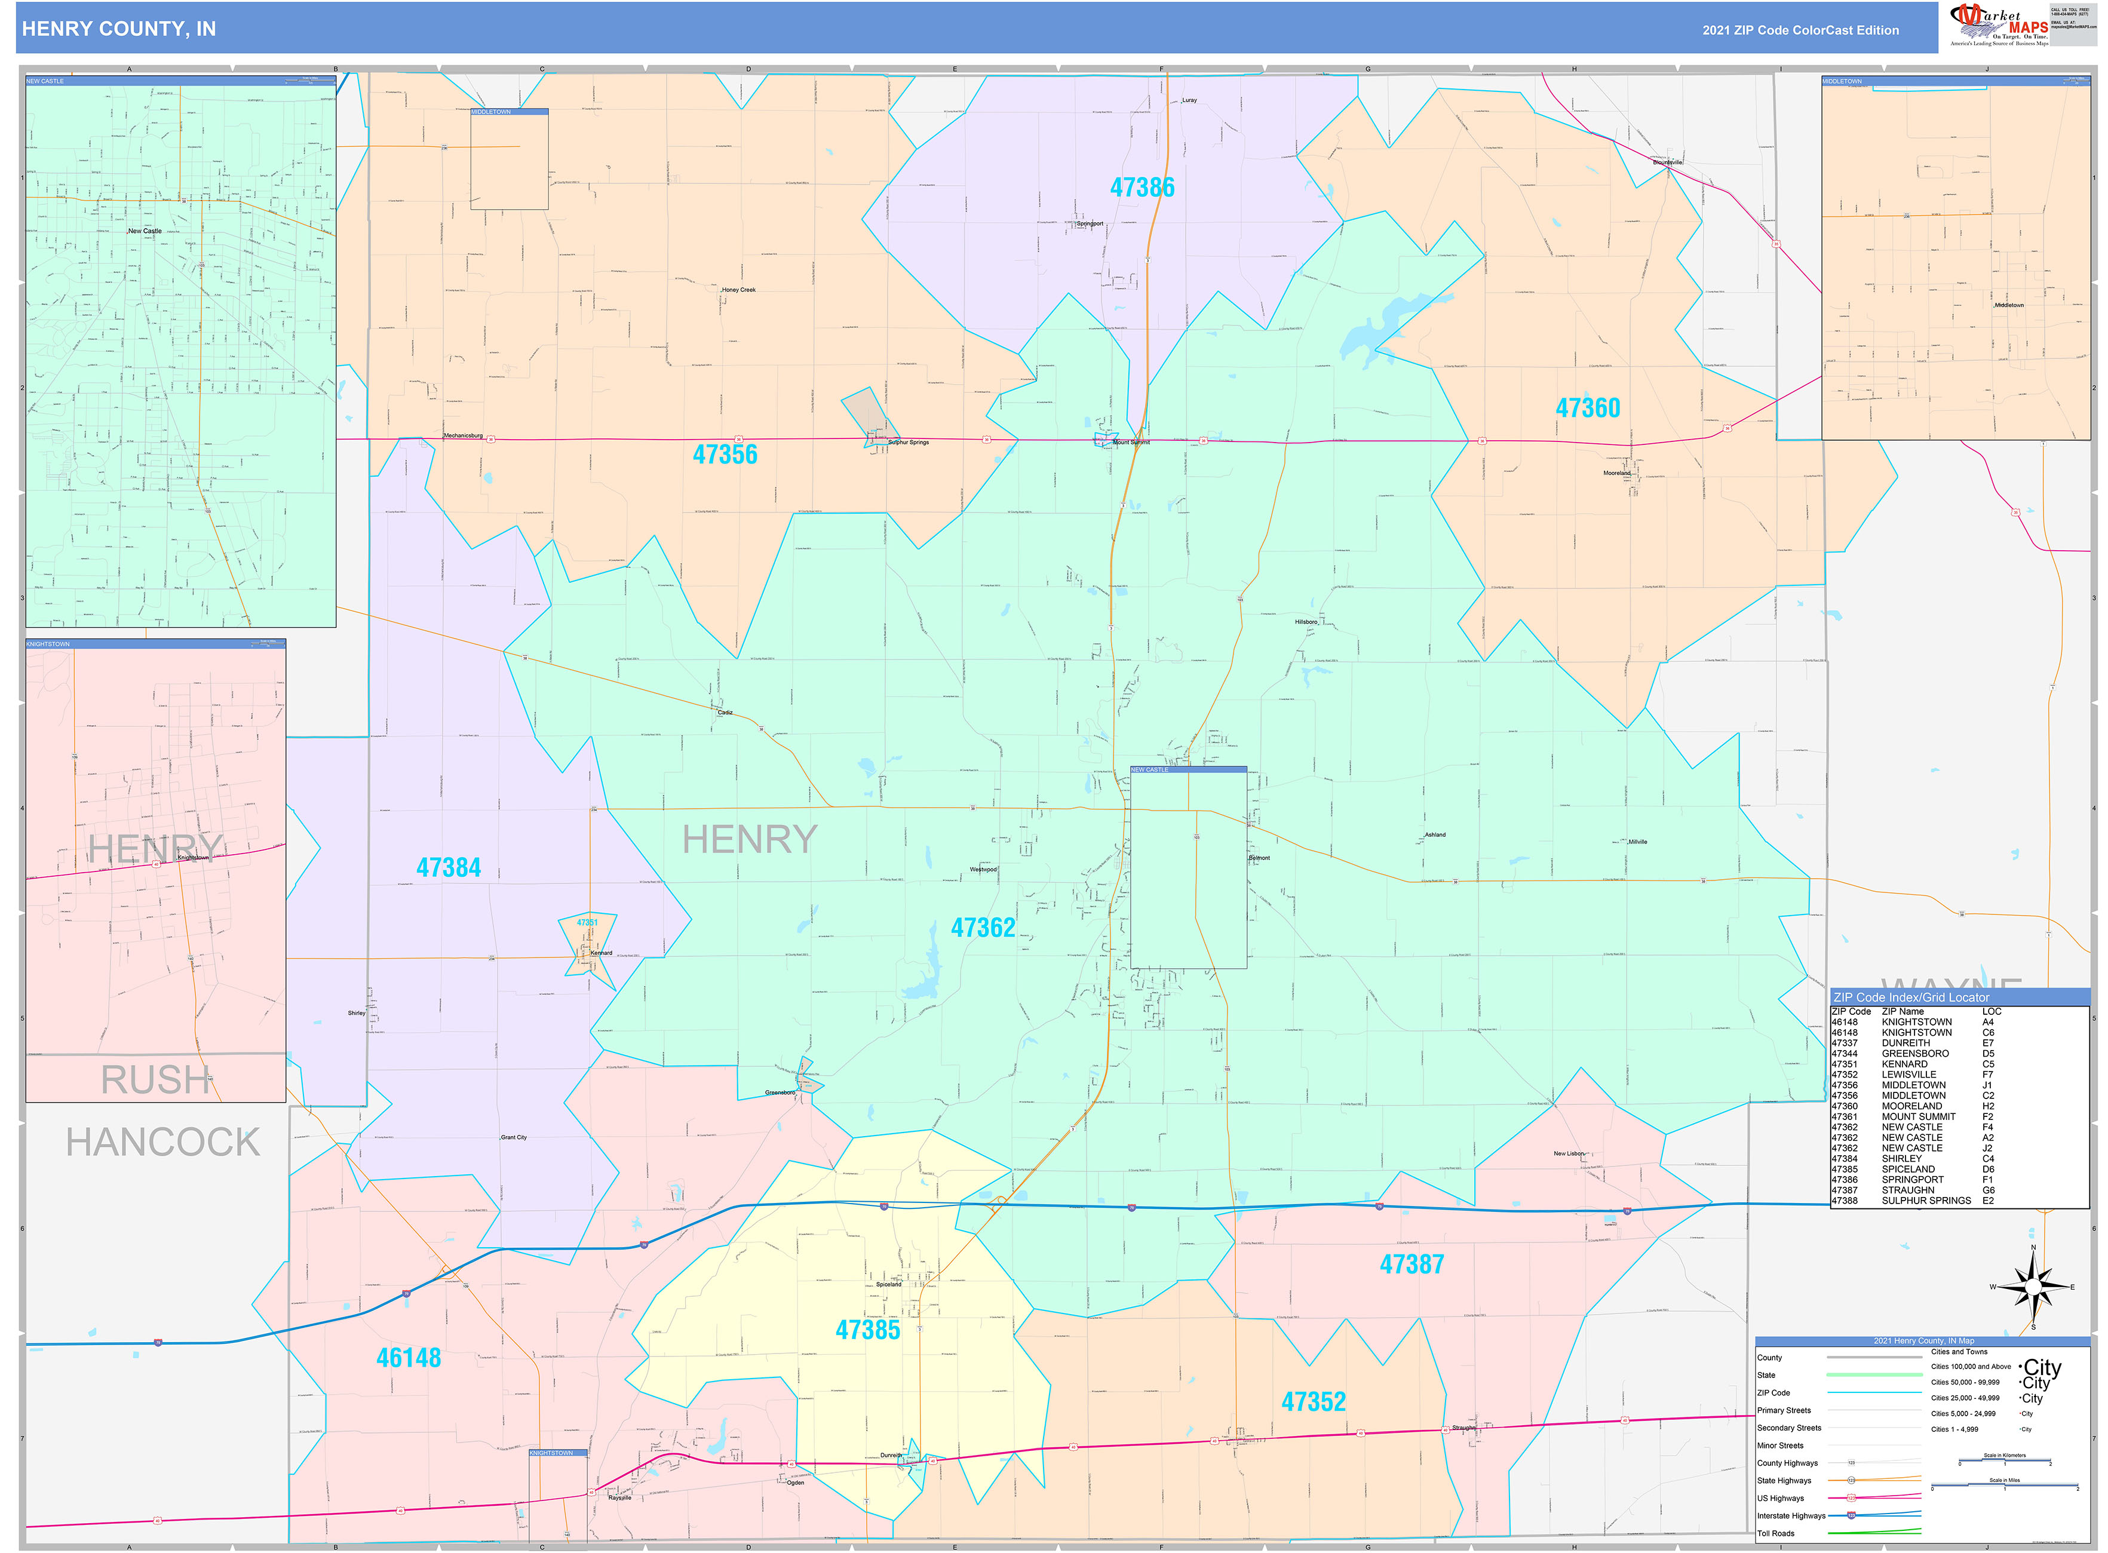Click the County Highways legend marker
The height and width of the screenshot is (1553, 2108).
pos(1851,1463)
